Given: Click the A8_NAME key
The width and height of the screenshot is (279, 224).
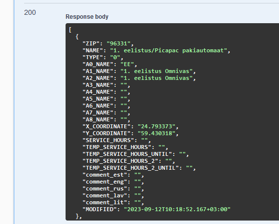Looking at the screenshot, I should click(98, 120).
